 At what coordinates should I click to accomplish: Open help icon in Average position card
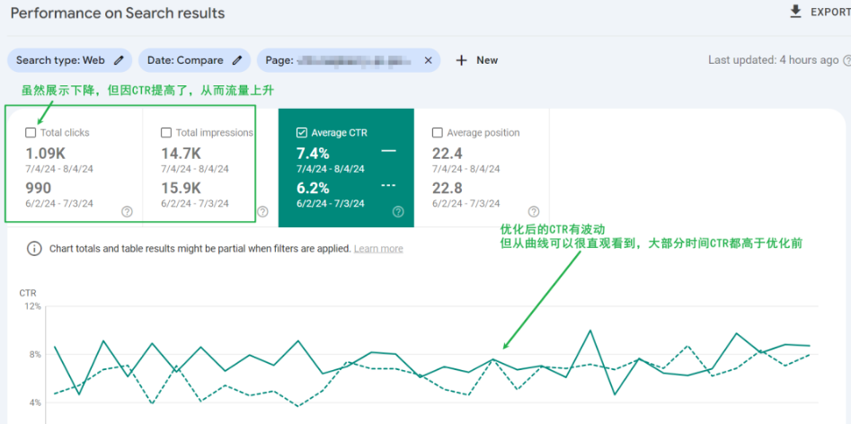click(533, 212)
